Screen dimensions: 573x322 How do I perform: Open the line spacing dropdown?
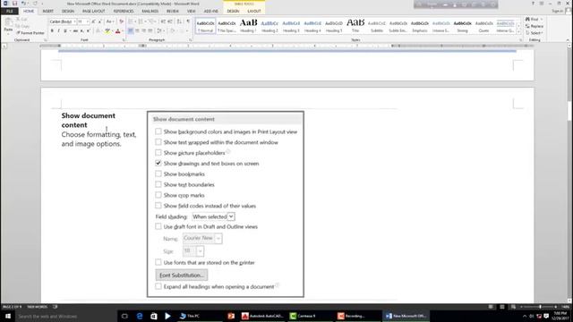click(160, 31)
